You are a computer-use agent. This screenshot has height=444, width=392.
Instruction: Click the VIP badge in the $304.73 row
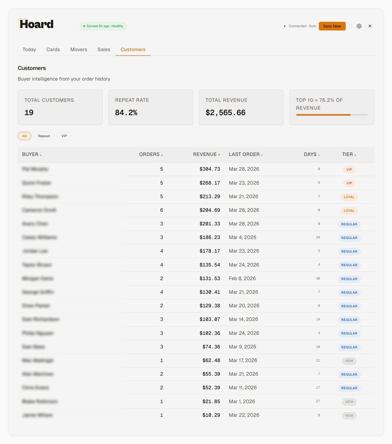(349, 170)
